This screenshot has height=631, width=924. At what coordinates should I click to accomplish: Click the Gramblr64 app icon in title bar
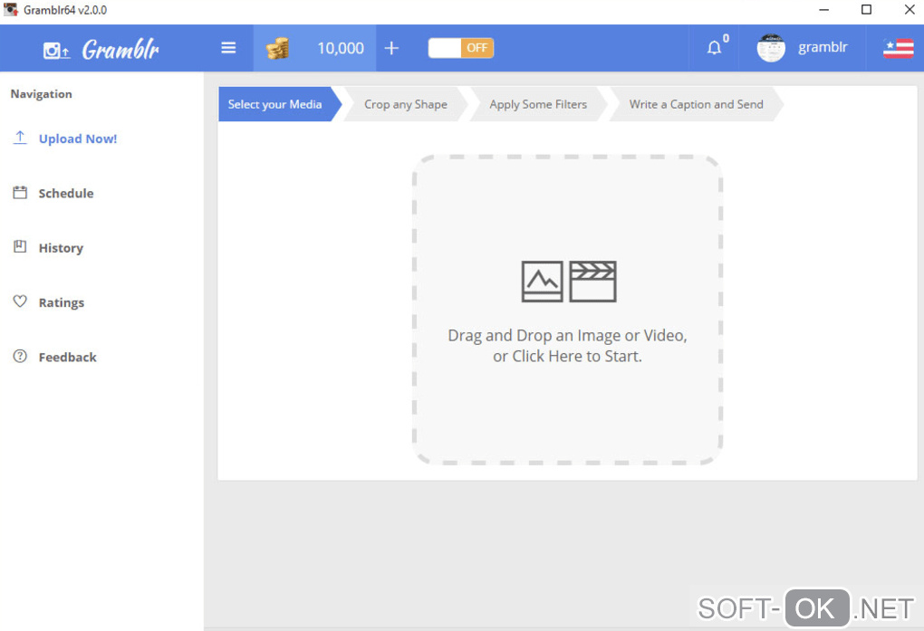coord(11,9)
